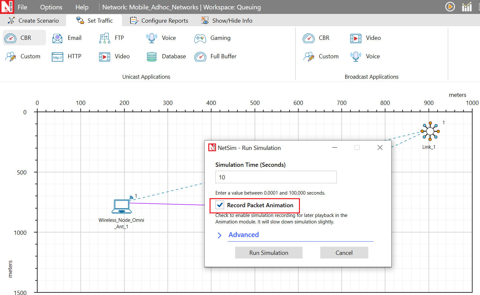480x295 pixels.
Task: Click the Advanced link text
Action: (244, 235)
